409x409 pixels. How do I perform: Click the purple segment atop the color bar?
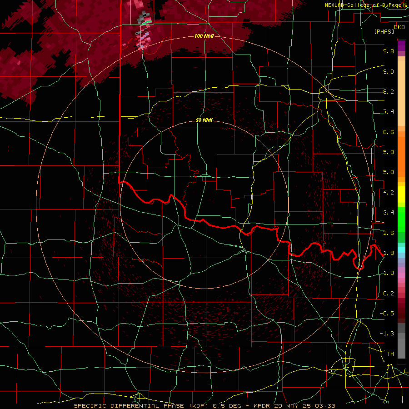401,45
